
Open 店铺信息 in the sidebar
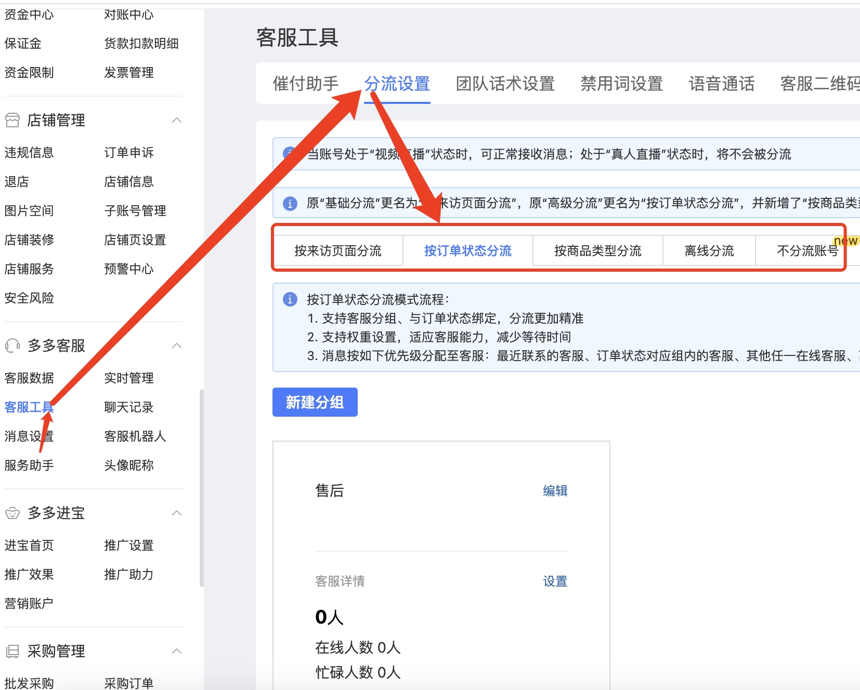pos(129,182)
